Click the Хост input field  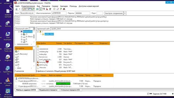point(27,13)
